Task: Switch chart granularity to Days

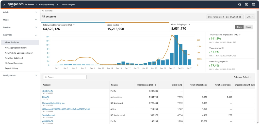Action: 239,27
